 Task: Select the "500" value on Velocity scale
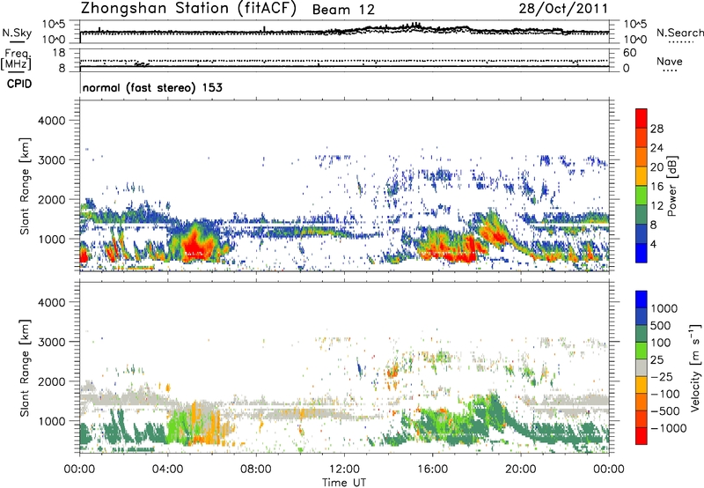[x=661, y=326]
